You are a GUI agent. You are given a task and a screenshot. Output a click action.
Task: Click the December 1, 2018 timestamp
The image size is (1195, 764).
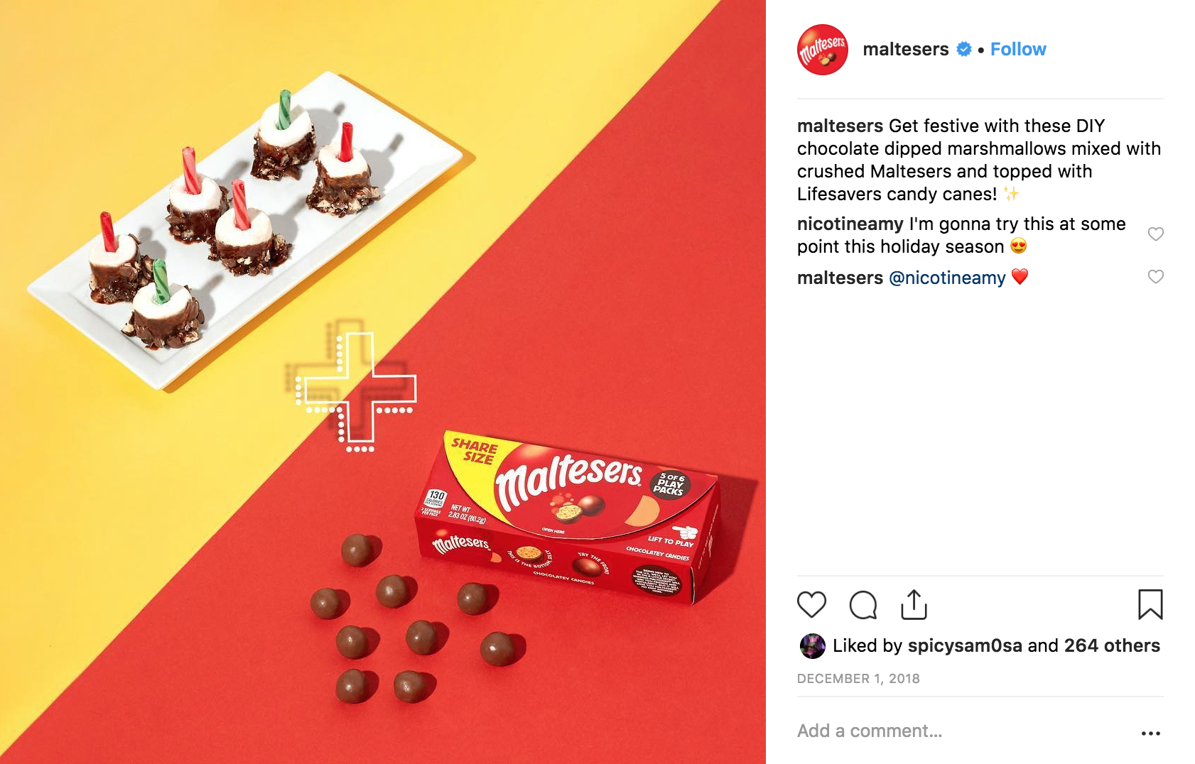(x=858, y=678)
